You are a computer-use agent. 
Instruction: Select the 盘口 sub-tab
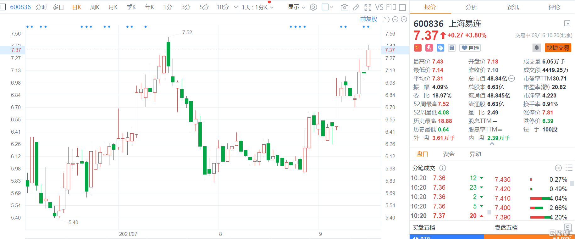tap(423, 154)
